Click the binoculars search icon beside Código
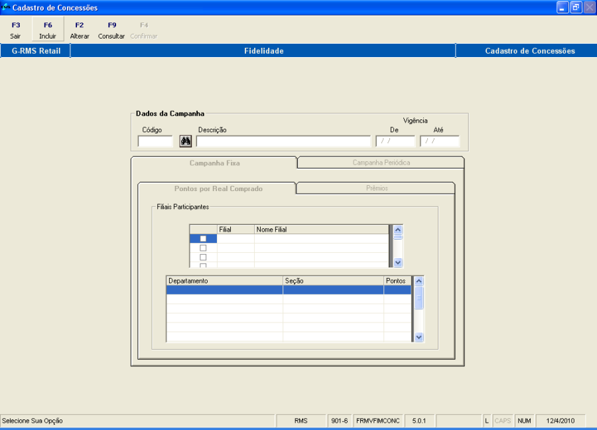 (186, 141)
